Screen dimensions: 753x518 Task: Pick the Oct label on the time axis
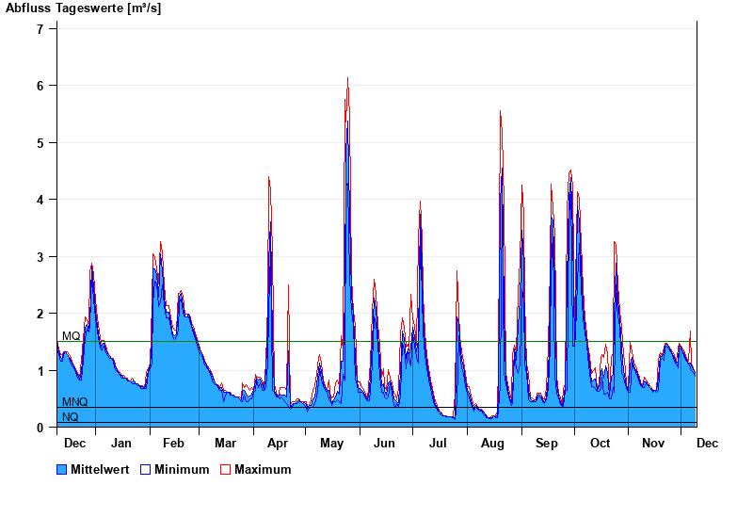pos(600,443)
